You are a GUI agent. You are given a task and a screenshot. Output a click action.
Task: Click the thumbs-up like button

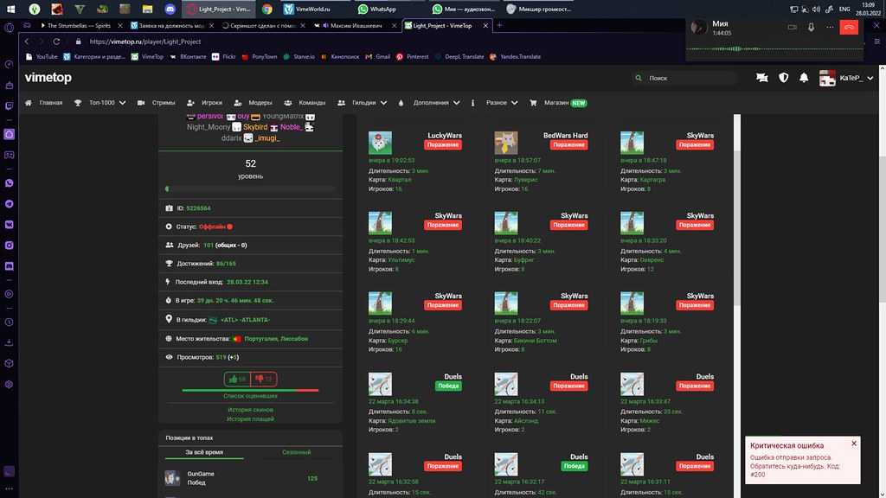tap(237, 379)
